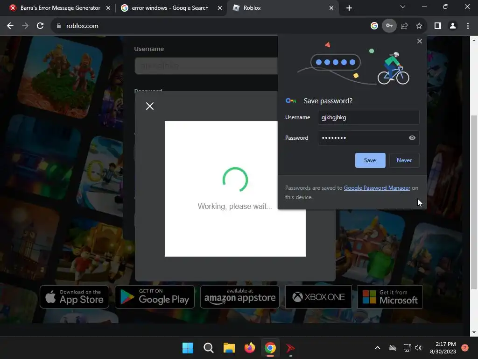Go back to the previous page

click(x=10, y=26)
